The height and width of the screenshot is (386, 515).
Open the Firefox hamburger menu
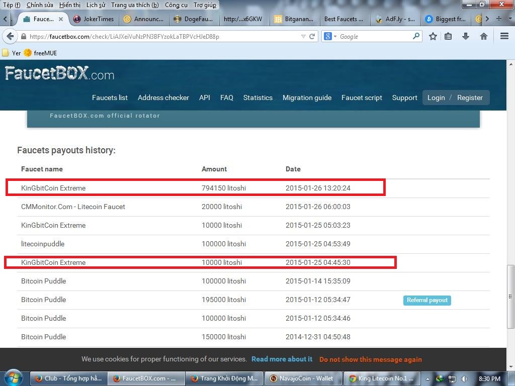click(x=504, y=36)
